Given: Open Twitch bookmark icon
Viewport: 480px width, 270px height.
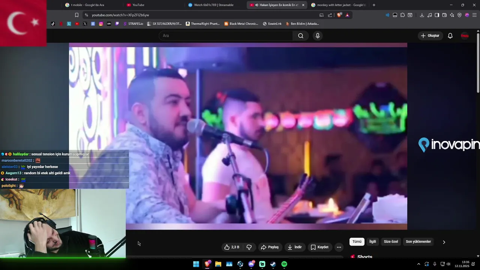Looking at the screenshot, I should [x=117, y=24].
